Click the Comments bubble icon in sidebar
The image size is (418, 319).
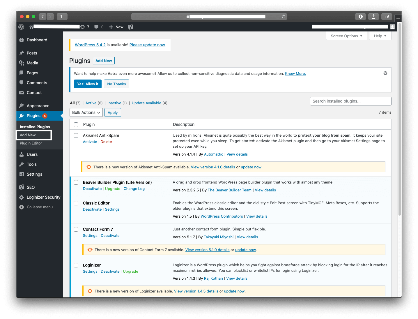pos(22,83)
